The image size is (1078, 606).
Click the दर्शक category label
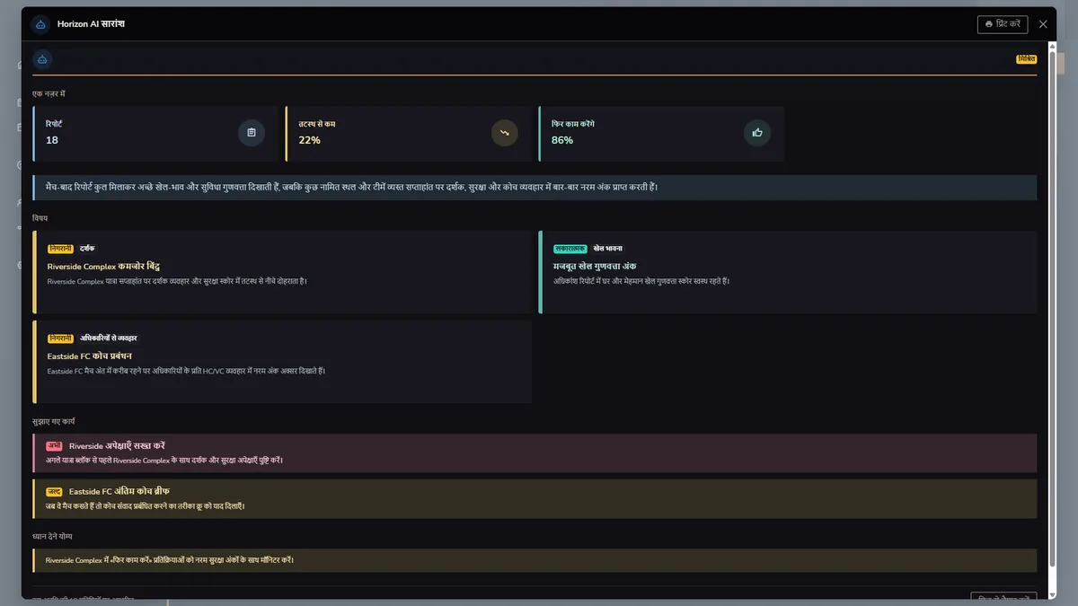[x=87, y=248]
